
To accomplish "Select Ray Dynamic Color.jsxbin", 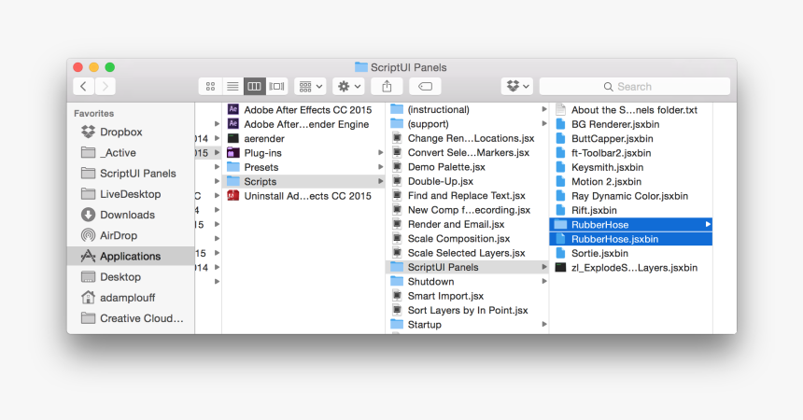I will (631, 196).
